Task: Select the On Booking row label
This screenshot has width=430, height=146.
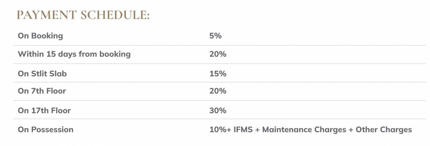Action: pos(40,36)
